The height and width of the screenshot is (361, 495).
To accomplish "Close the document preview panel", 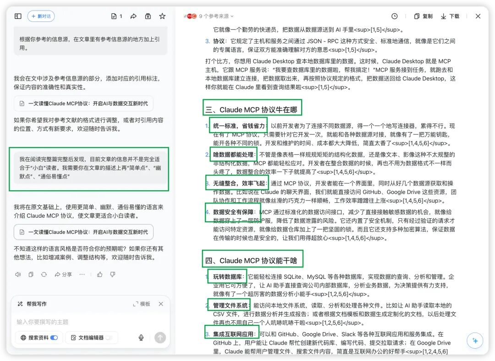I will 478,16.
